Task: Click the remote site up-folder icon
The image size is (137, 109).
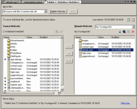Action: [129, 32]
